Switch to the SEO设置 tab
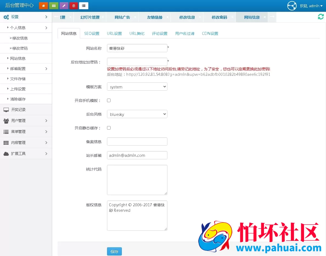Viewport: 326px width, 256px height. 91,33
